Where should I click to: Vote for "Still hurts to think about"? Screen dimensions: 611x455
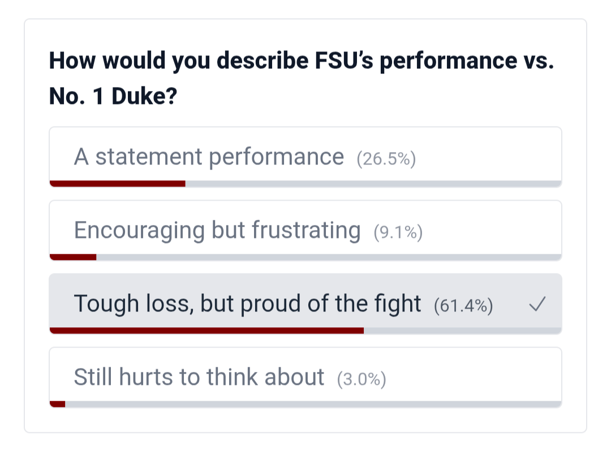(x=199, y=378)
